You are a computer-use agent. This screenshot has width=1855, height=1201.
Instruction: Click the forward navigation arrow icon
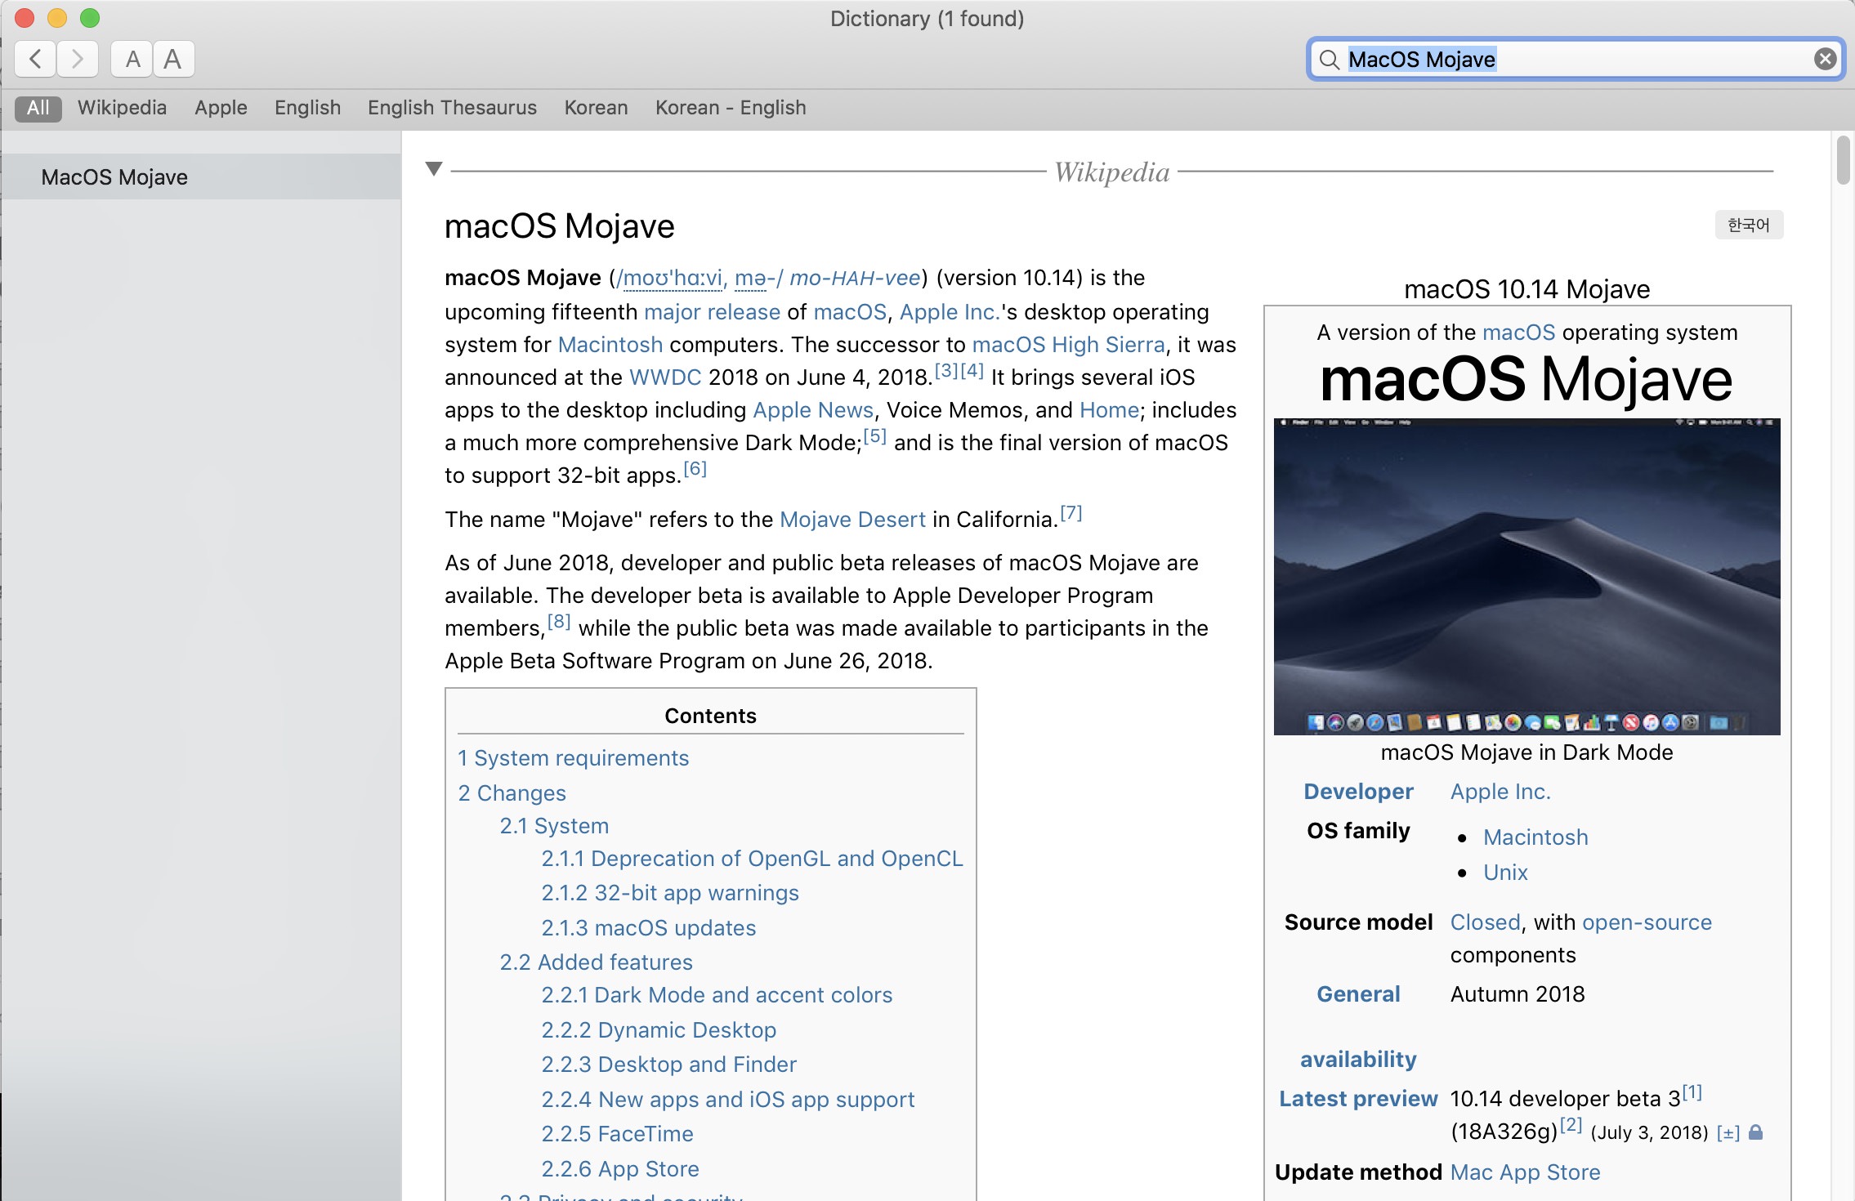[x=77, y=58]
